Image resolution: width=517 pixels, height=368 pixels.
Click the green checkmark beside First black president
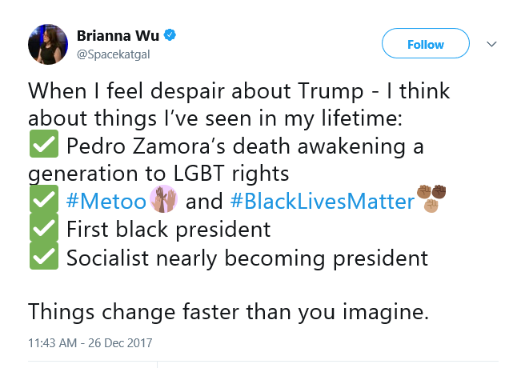[44, 227]
